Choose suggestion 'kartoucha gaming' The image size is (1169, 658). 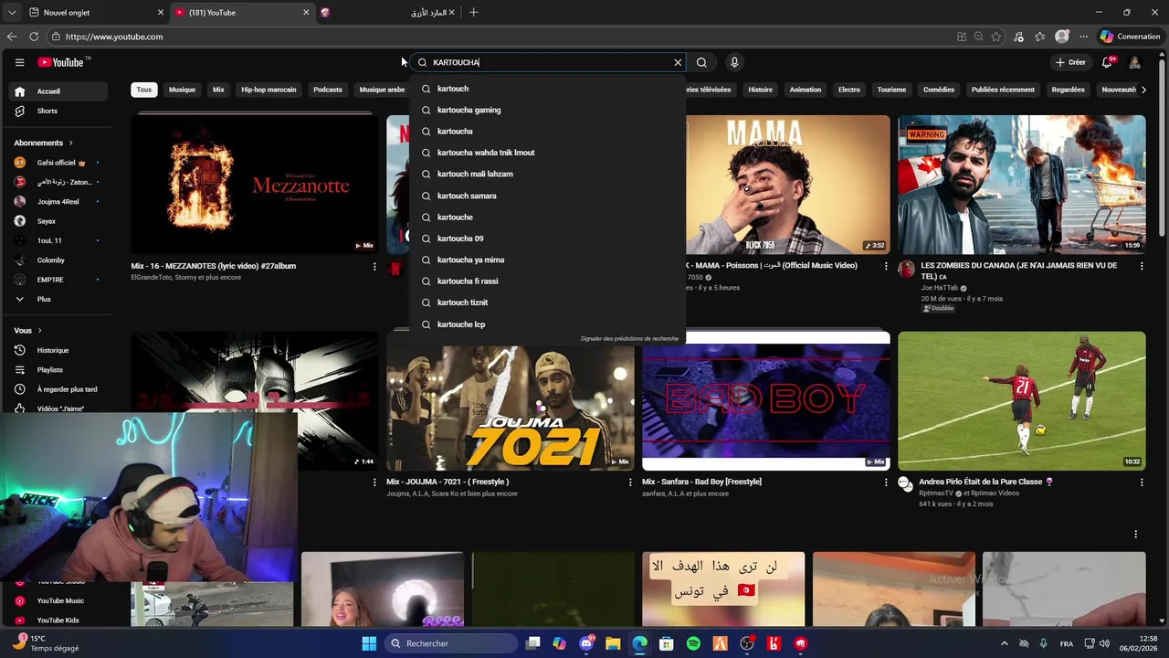click(x=548, y=110)
